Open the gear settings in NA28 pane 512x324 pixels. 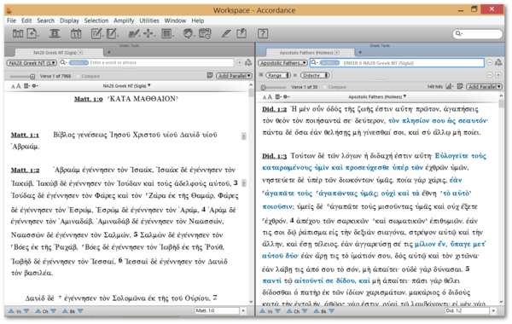(35, 86)
